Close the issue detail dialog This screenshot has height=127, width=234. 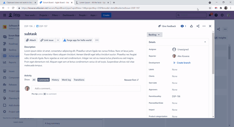point(210,26)
